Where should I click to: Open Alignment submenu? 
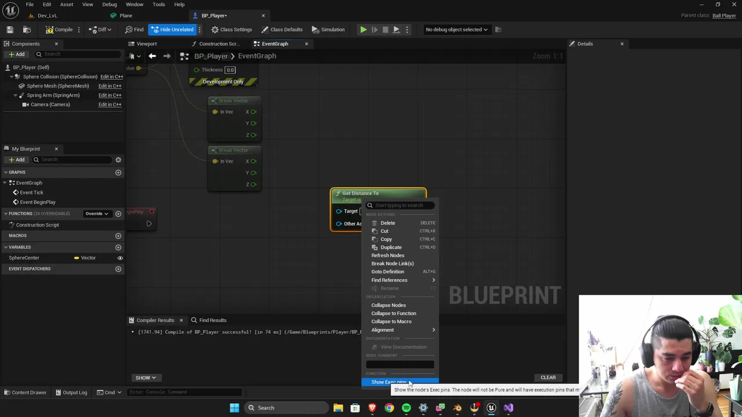point(400,330)
